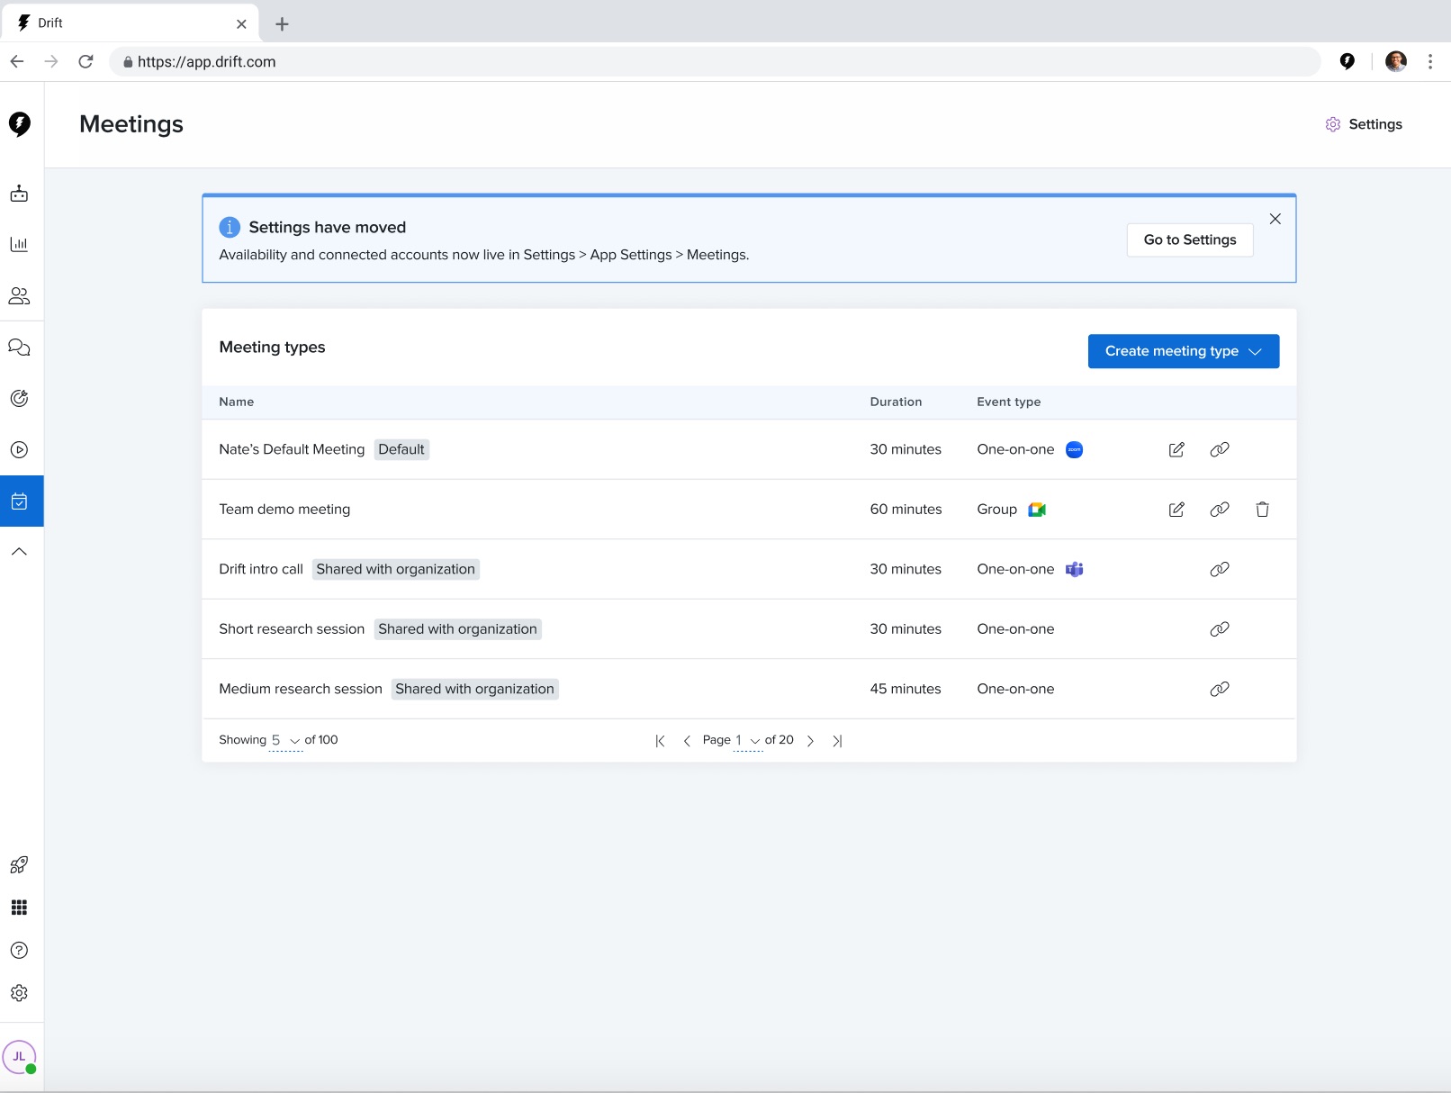Edit the Team demo meeting
This screenshot has height=1093, width=1451.
click(1176, 510)
